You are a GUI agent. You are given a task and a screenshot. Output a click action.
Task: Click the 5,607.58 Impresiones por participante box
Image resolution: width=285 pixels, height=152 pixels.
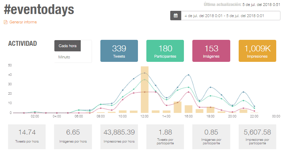click(257, 137)
